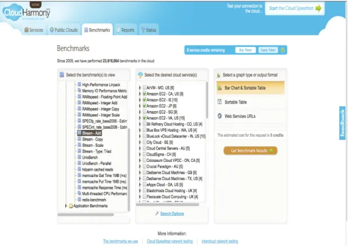
Task: Open the Services tab
Action: 34,30
